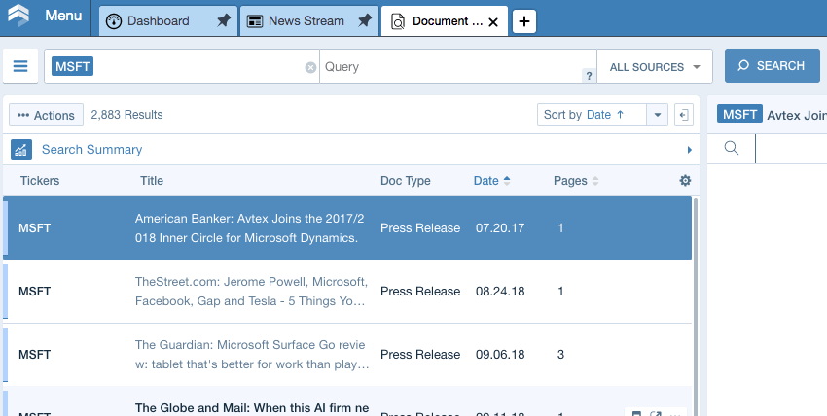Click the Document search page icon
Viewport: 827px width, 416px height.
tap(398, 21)
